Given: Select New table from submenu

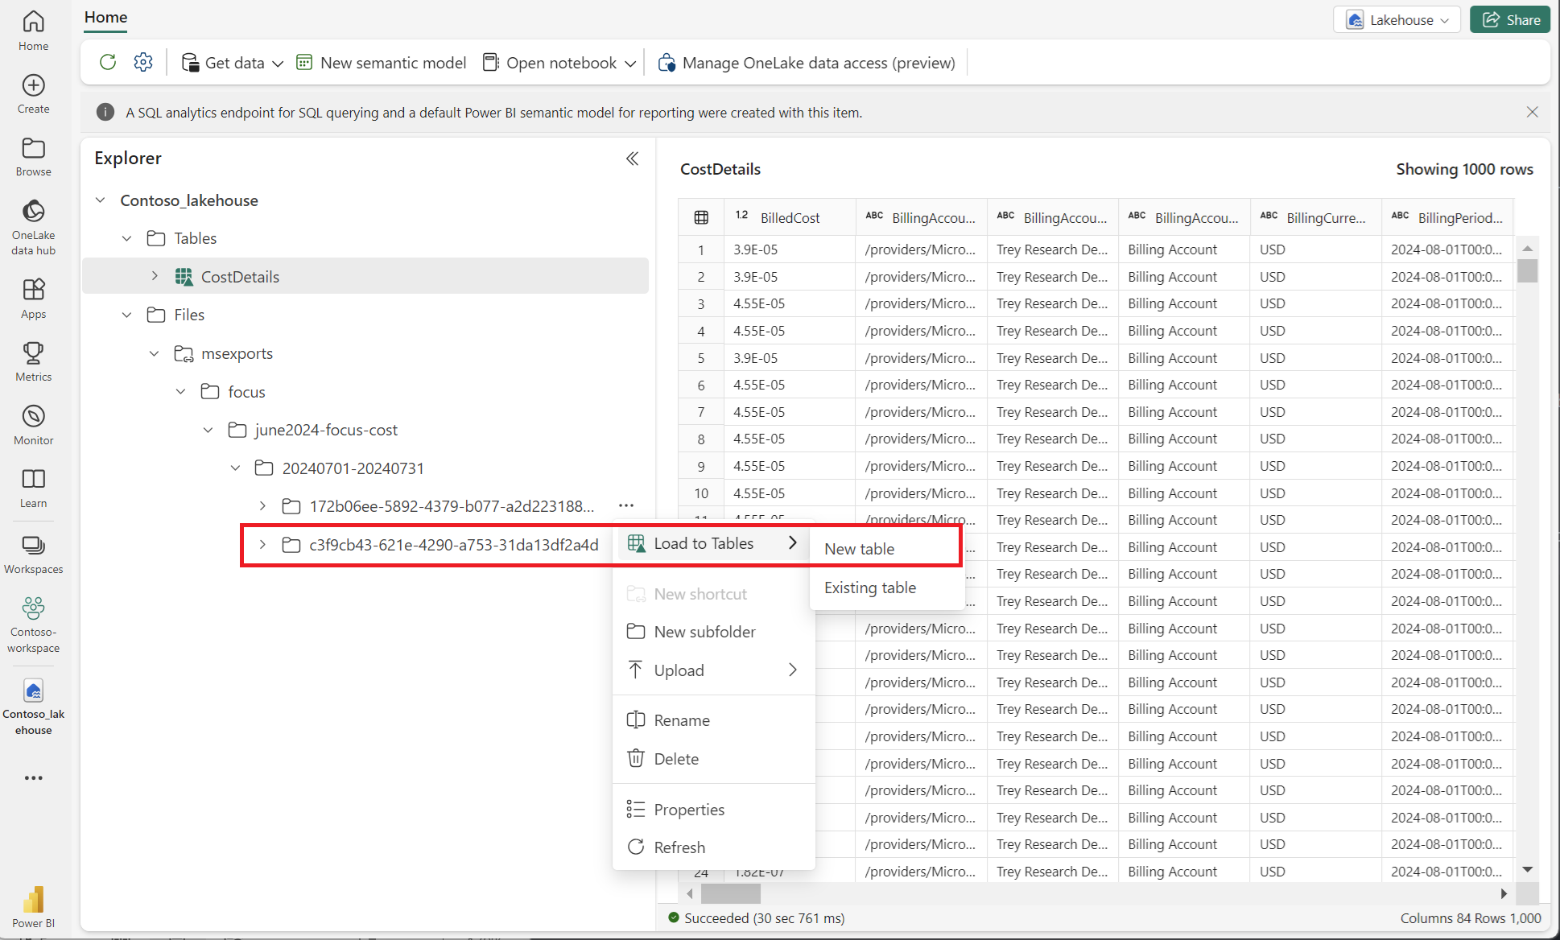Looking at the screenshot, I should point(859,549).
